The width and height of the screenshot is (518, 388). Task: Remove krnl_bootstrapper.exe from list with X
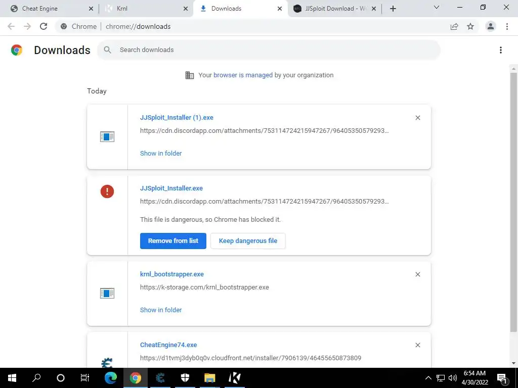tap(417, 274)
